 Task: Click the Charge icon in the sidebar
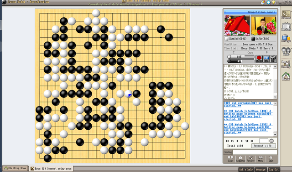click(x=286, y=38)
